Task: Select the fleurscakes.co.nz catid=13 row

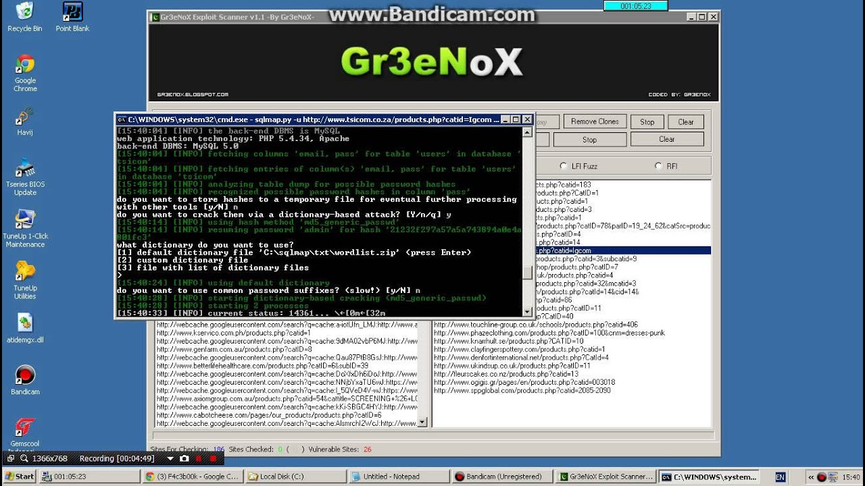Action: 506,374
